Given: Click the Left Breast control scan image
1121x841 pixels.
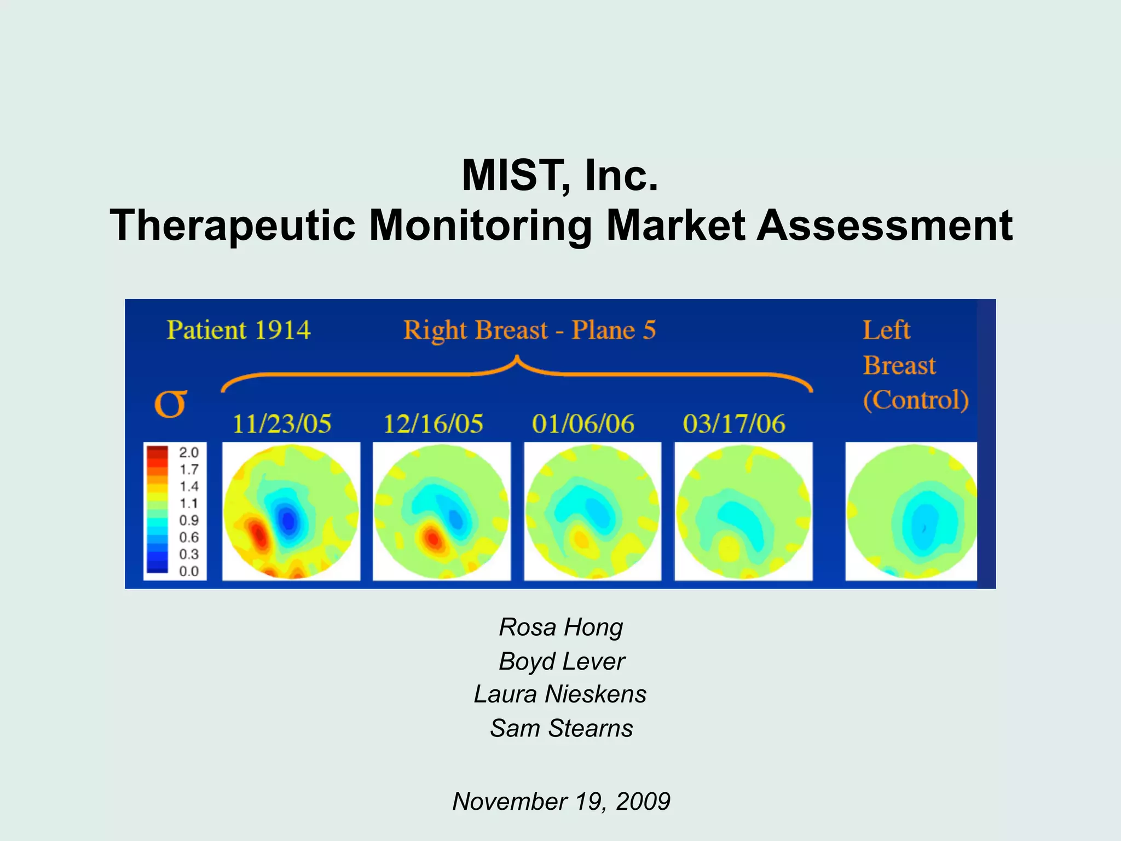Looking at the screenshot, I should click(x=911, y=511).
